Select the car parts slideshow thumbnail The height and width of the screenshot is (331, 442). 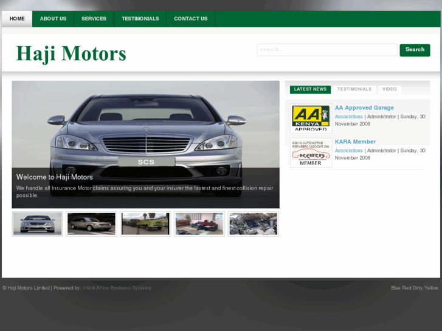click(x=254, y=224)
